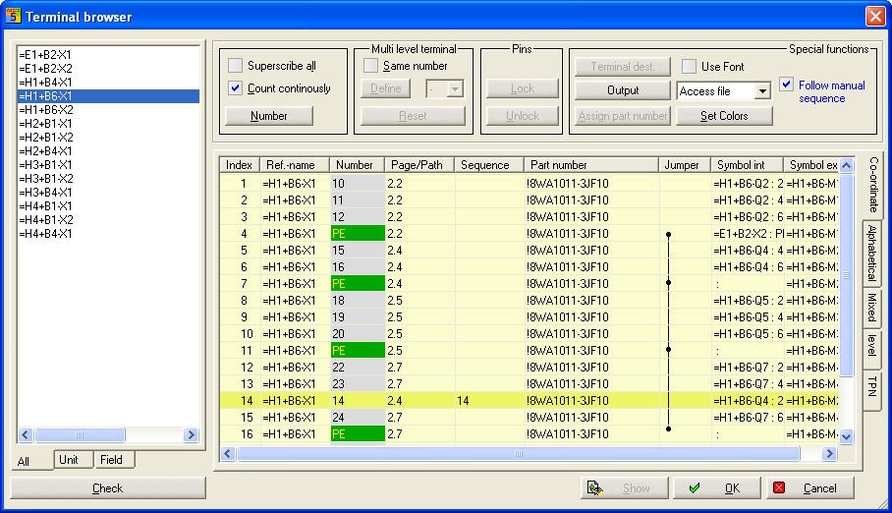Toggle the Count continously checkbox

pos(235,88)
